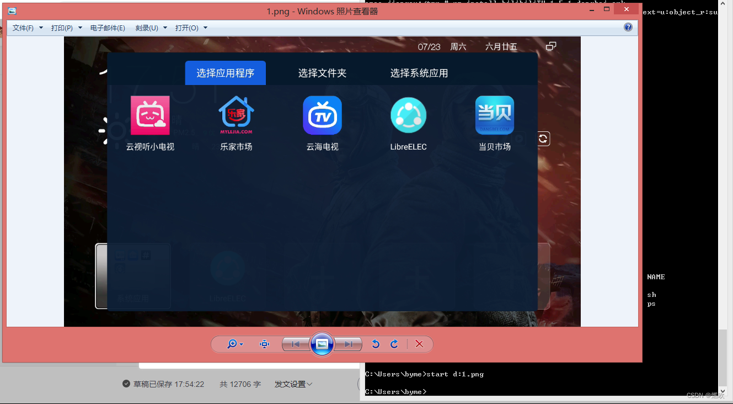Click the refresh icon beside the dialog
The width and height of the screenshot is (733, 404).
543,139
